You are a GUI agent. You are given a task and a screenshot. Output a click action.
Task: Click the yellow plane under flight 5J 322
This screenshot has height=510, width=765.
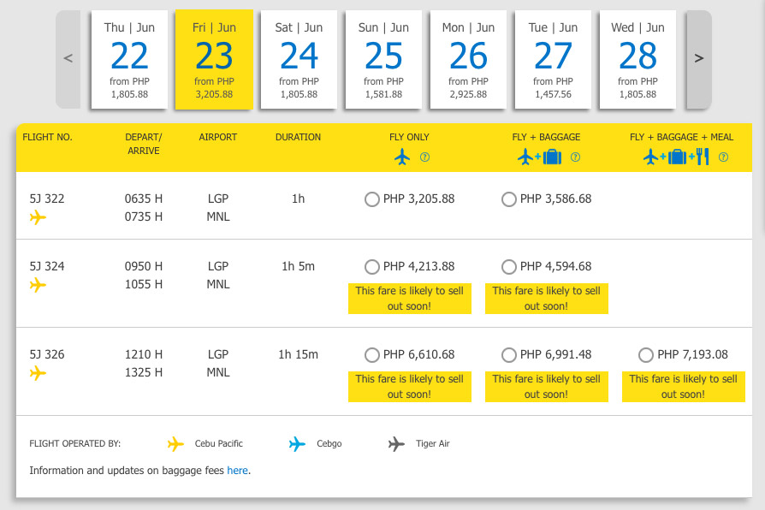(38, 217)
